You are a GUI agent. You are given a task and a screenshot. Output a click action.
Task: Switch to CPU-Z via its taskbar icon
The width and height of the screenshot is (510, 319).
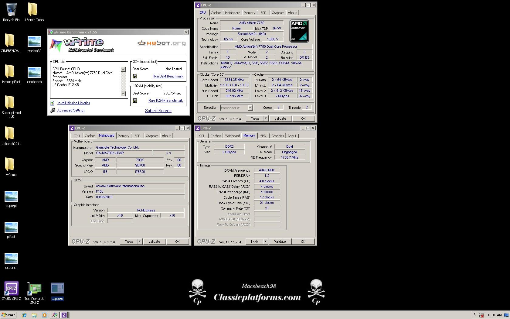pyautogui.click(x=64, y=315)
